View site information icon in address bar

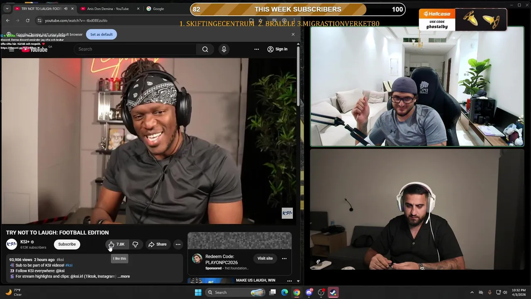39,20
